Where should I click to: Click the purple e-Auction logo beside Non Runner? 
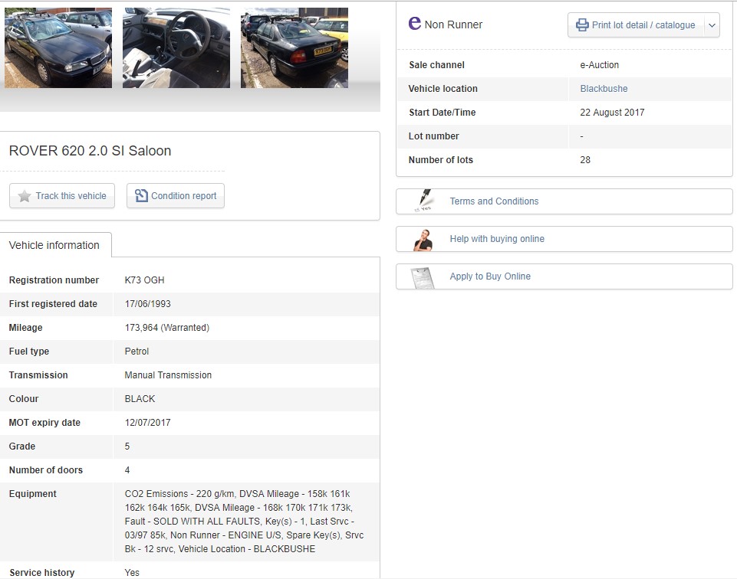(x=415, y=22)
